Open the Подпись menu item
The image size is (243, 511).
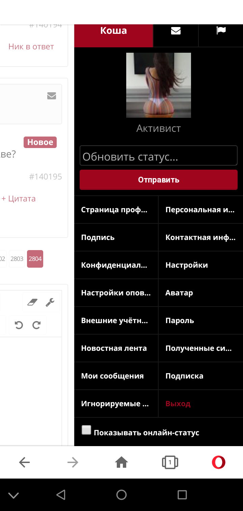pyautogui.click(x=116, y=237)
